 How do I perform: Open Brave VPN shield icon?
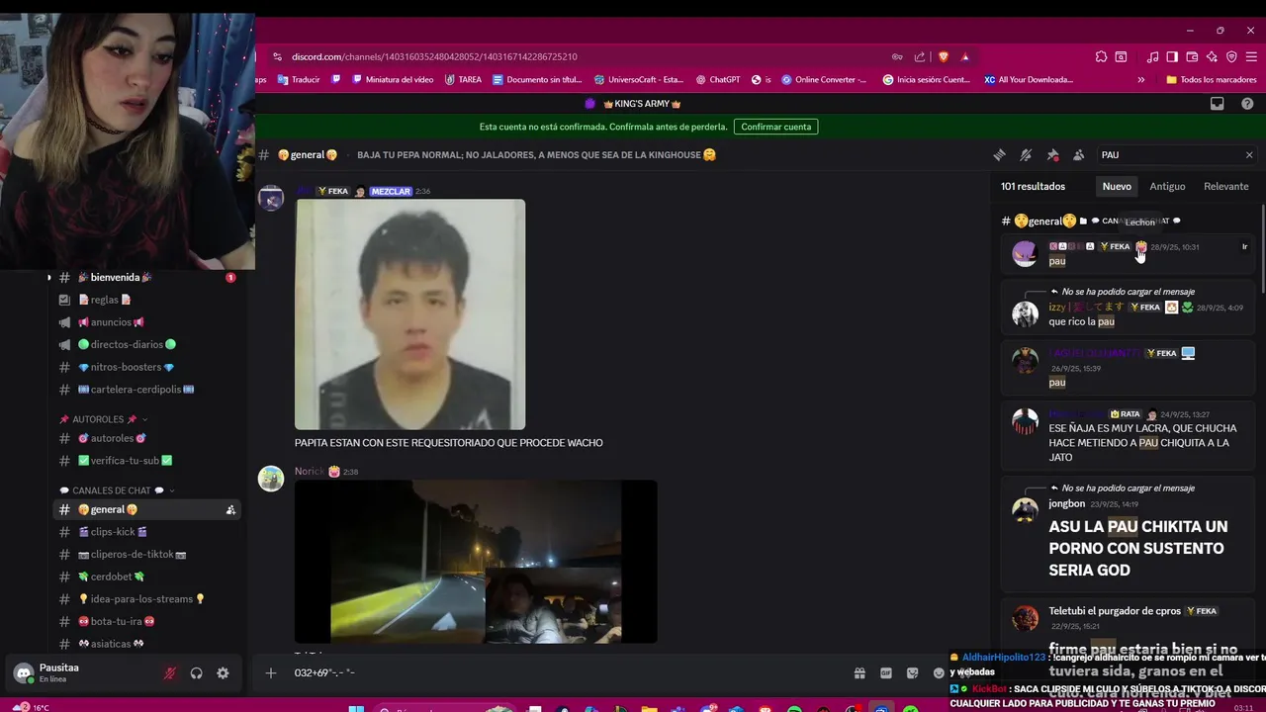[x=1231, y=56]
